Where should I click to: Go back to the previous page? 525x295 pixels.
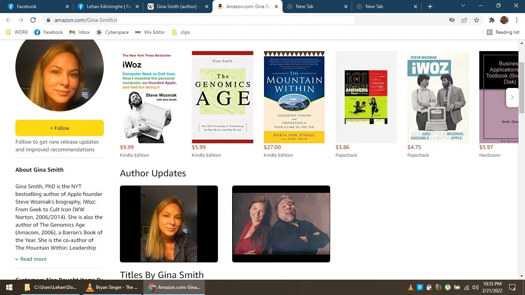click(x=8, y=20)
